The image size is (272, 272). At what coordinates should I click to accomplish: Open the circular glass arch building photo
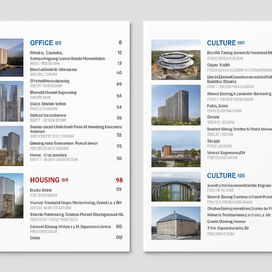coord(176,187)
